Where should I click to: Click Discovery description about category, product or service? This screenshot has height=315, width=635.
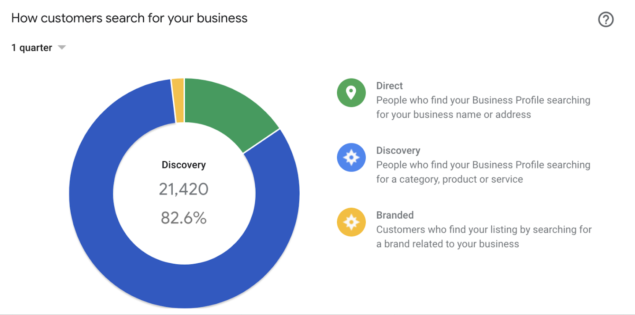point(483,172)
